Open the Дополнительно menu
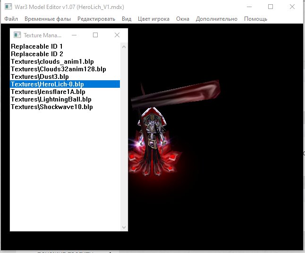The height and width of the screenshot is (253, 305). click(x=217, y=19)
